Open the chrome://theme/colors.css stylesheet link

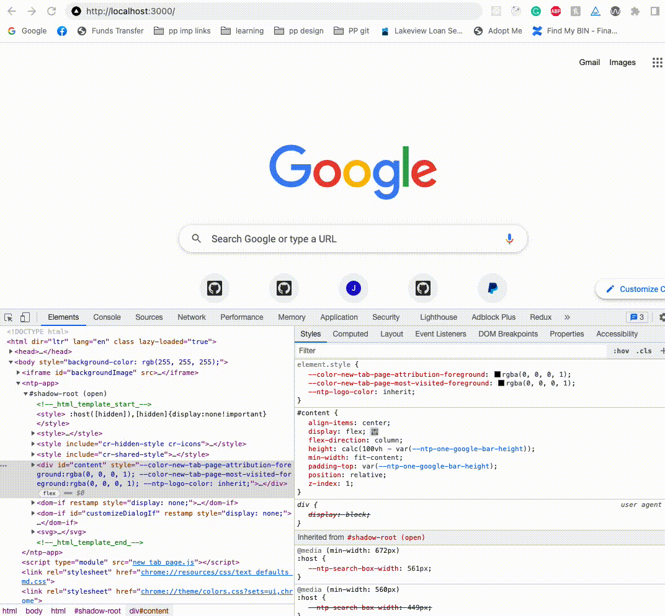(x=216, y=591)
